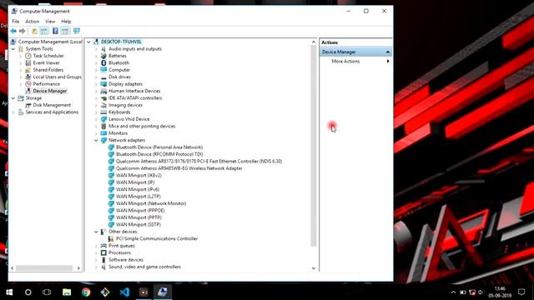Click the PCI Simple Communications Controller warning icon
The width and height of the screenshot is (534, 300).
(111, 239)
